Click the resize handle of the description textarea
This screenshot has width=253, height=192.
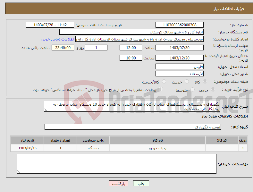(46, 110)
